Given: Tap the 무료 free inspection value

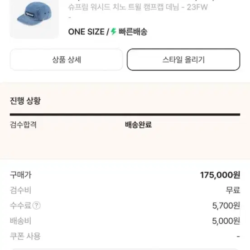Looking at the screenshot, I should 233,190.
